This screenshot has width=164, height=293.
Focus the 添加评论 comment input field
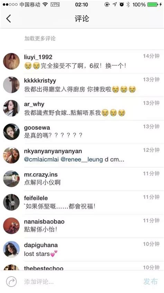point(80,282)
